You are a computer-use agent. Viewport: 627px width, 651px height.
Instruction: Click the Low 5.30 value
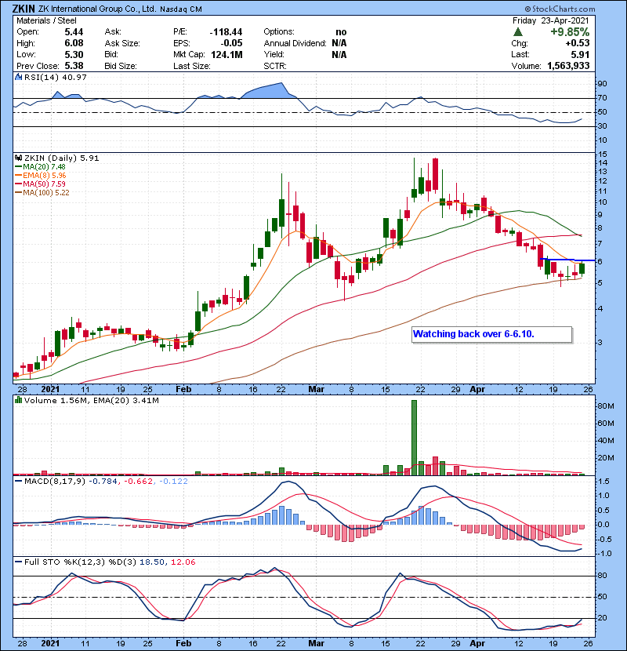coord(74,55)
